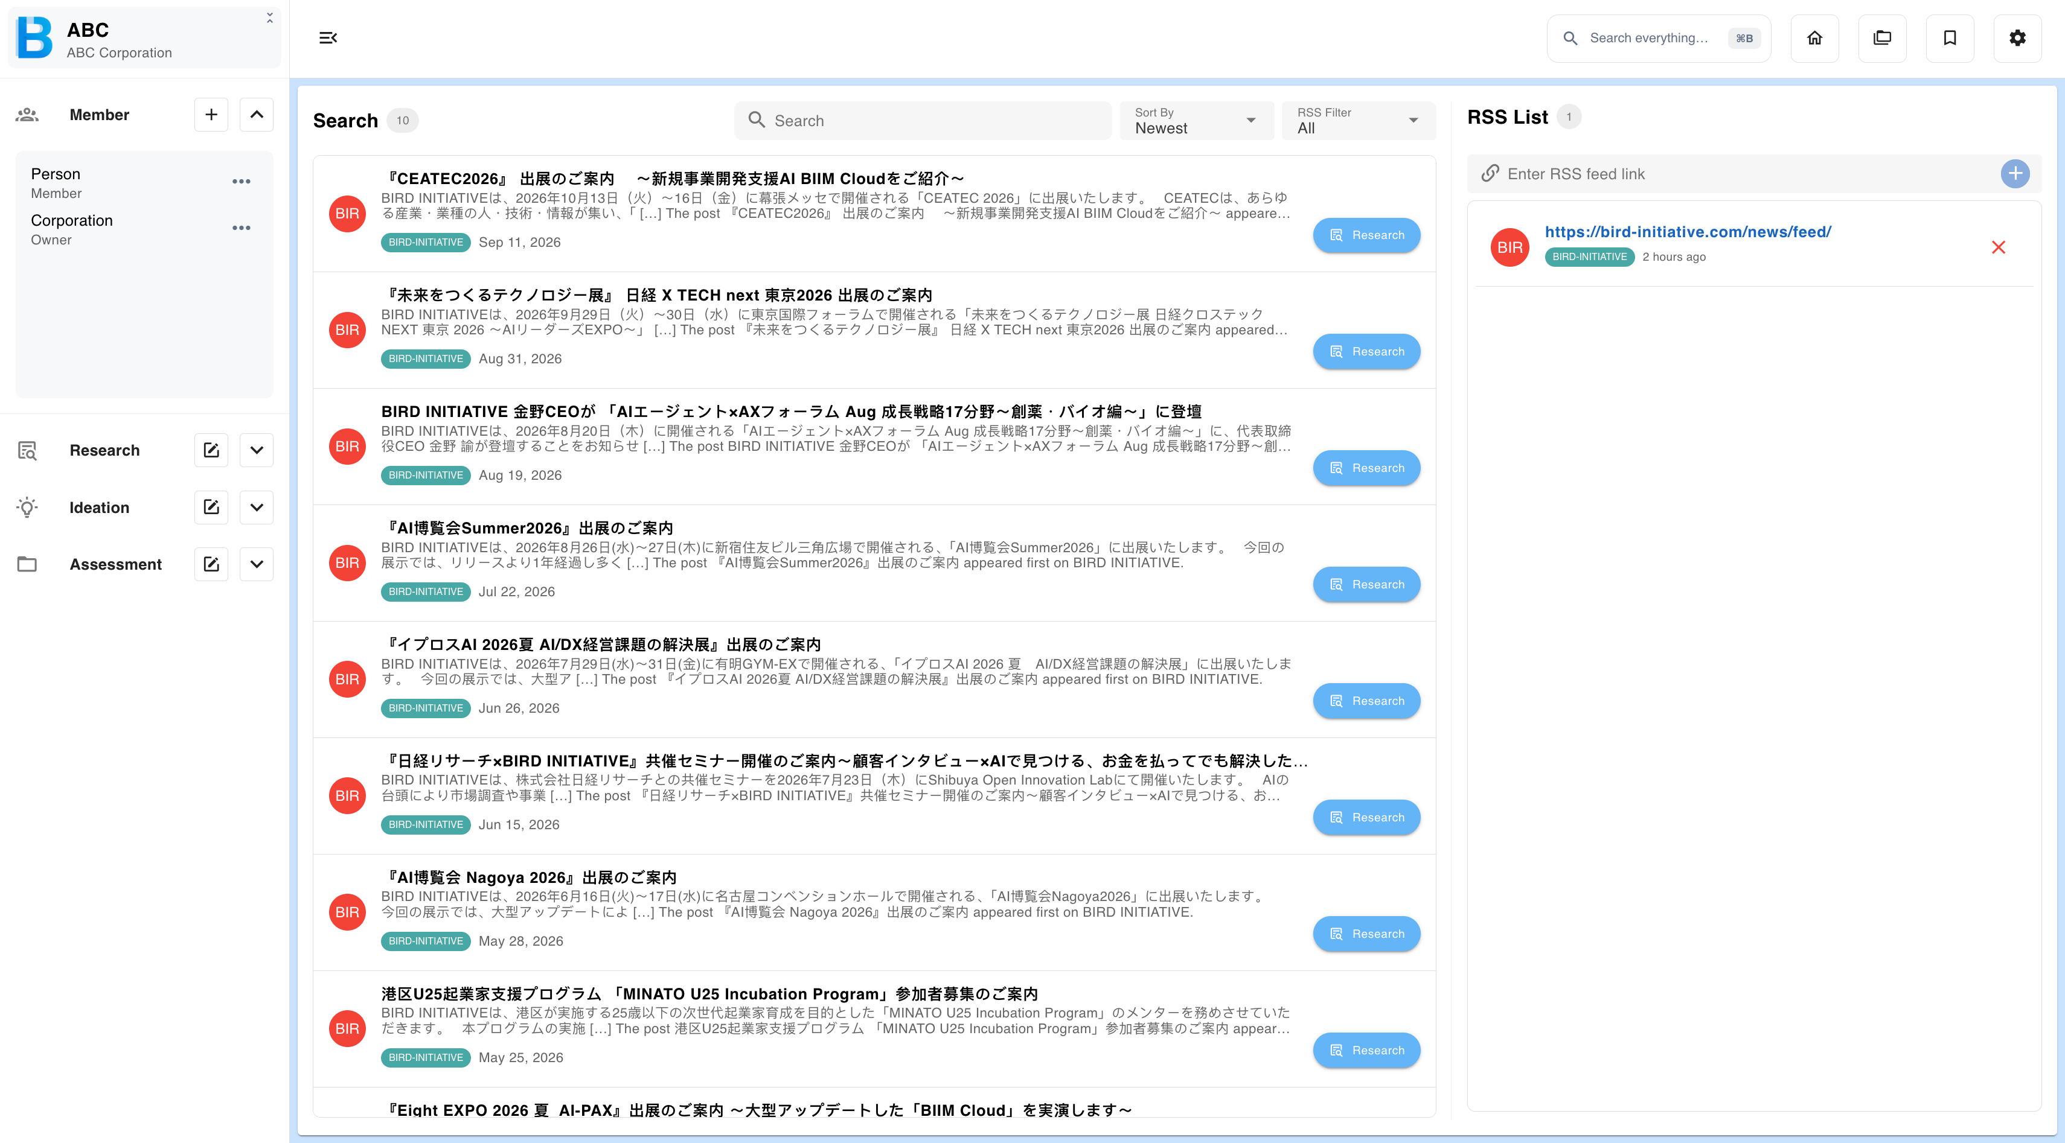2065x1143 pixels.
Task: Research the 金野CEO AIエージェント article
Action: coord(1366,468)
